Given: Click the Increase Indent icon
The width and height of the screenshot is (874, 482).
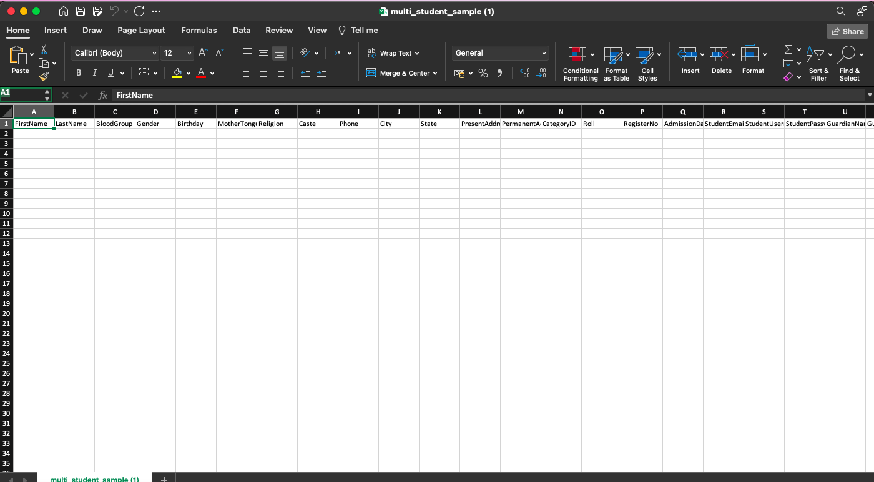Looking at the screenshot, I should coord(321,73).
